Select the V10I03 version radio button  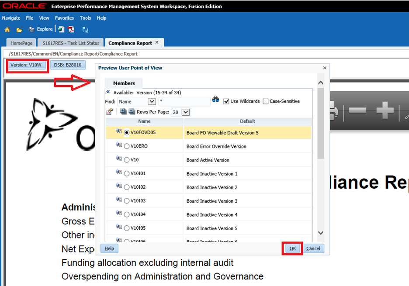tap(127, 201)
